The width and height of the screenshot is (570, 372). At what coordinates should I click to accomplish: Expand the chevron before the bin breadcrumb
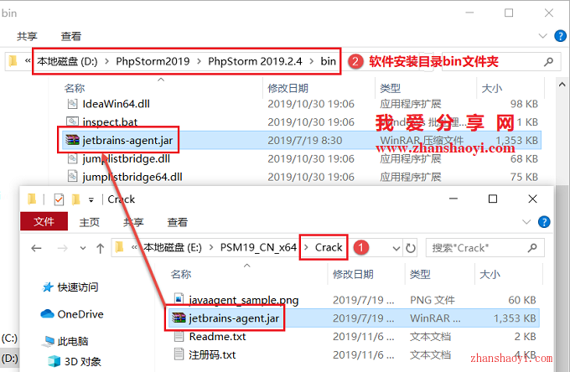pyautogui.click(x=312, y=61)
